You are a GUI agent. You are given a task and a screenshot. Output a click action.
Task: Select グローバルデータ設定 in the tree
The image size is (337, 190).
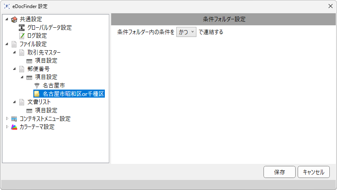(x=49, y=28)
